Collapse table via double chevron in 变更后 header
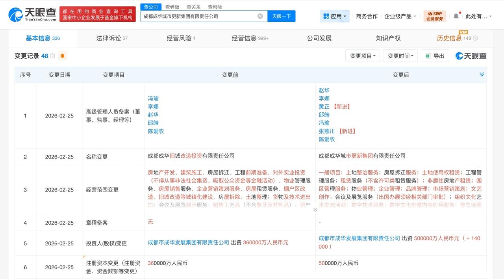The height and width of the screenshot is (279, 504). 482,74
